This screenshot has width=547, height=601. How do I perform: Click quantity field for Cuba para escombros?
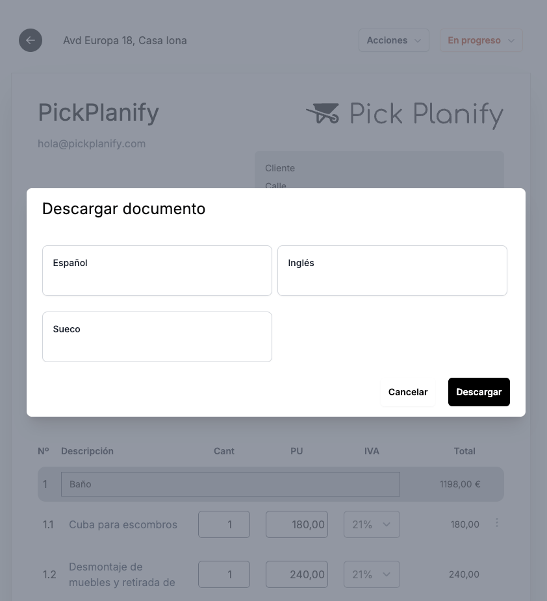tap(224, 524)
